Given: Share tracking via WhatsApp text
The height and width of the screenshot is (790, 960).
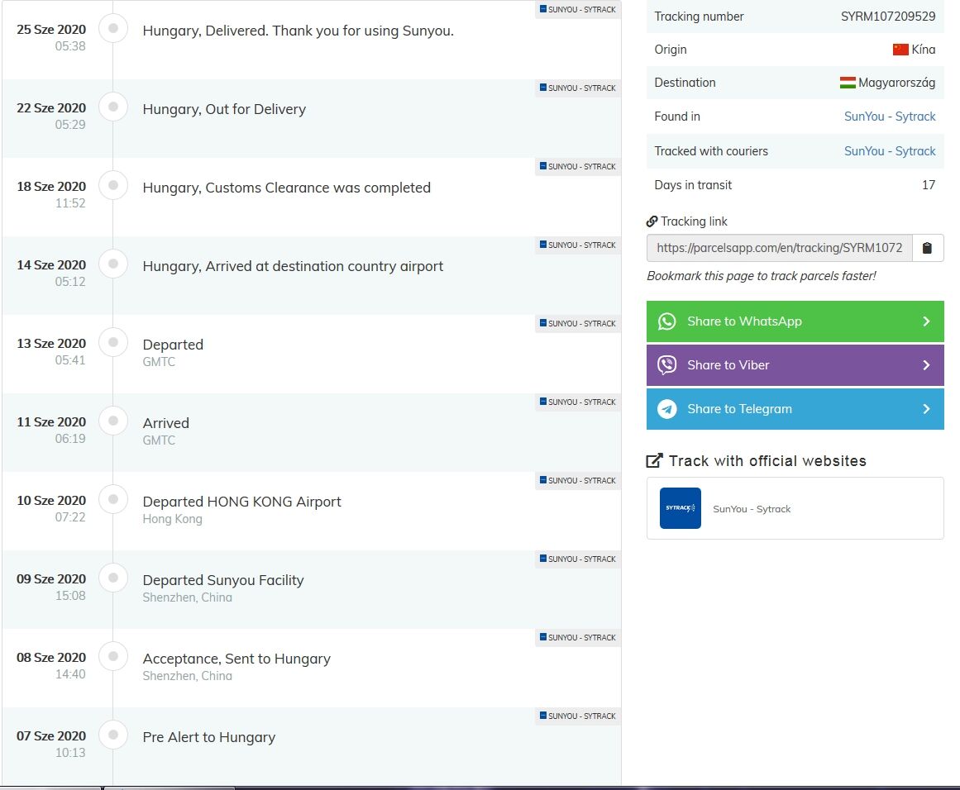Looking at the screenshot, I should (x=744, y=321).
